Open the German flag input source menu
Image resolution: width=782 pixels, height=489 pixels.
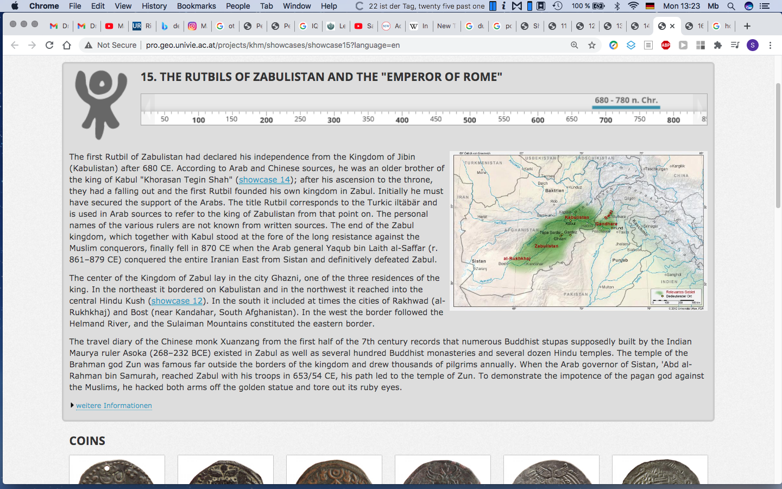pos(649,6)
